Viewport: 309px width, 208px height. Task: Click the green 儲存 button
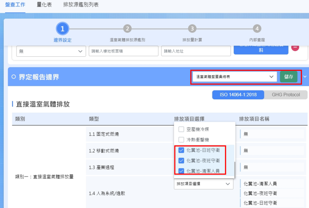click(x=288, y=77)
